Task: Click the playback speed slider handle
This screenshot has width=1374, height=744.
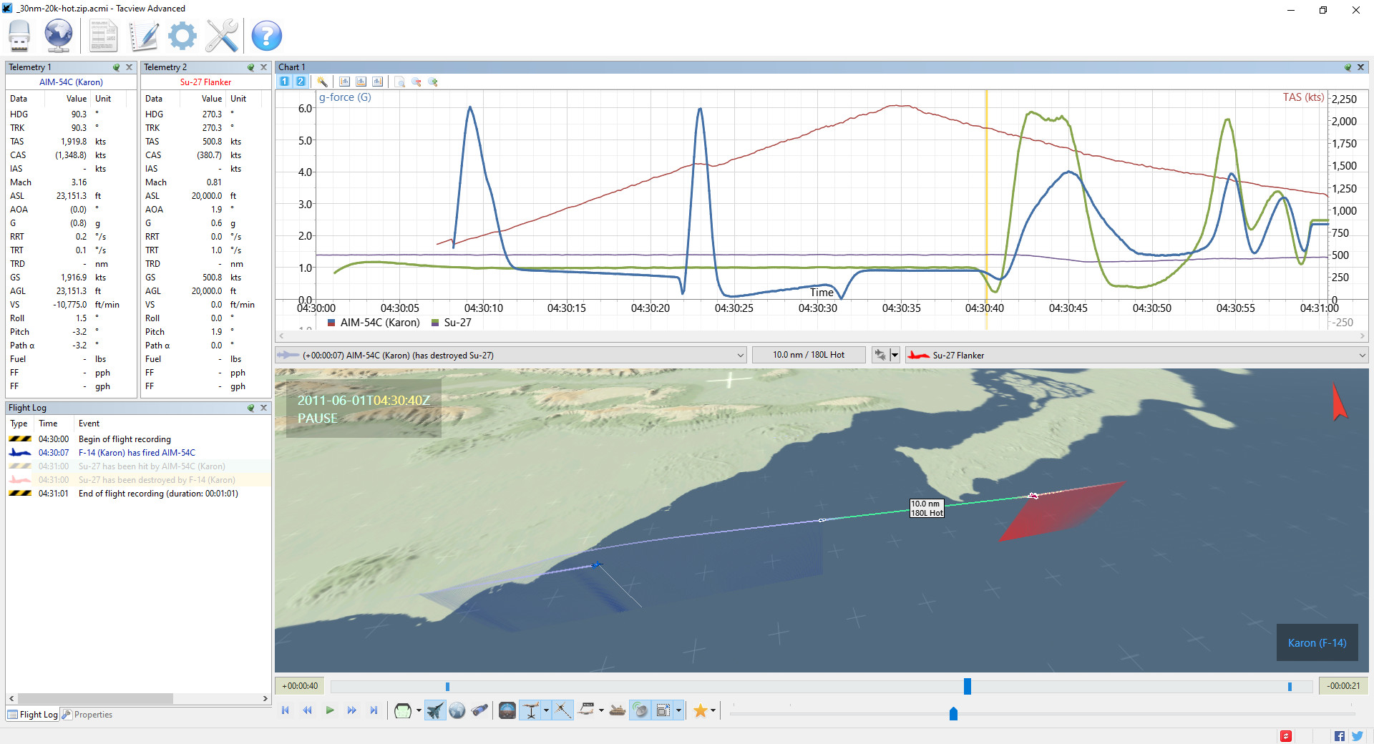Action: (953, 714)
